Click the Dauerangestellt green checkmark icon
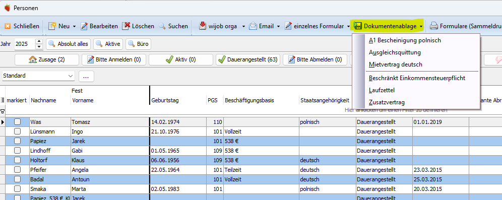502x200 pixels. 222,59
